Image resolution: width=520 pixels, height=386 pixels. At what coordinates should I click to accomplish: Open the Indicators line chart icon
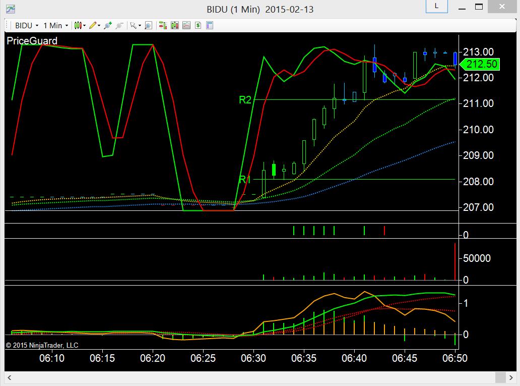(186, 26)
